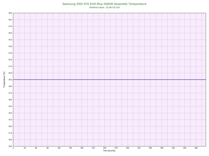Click the 'Temperature (°C)' axis label
209x156 pixels.
coord(4,80)
